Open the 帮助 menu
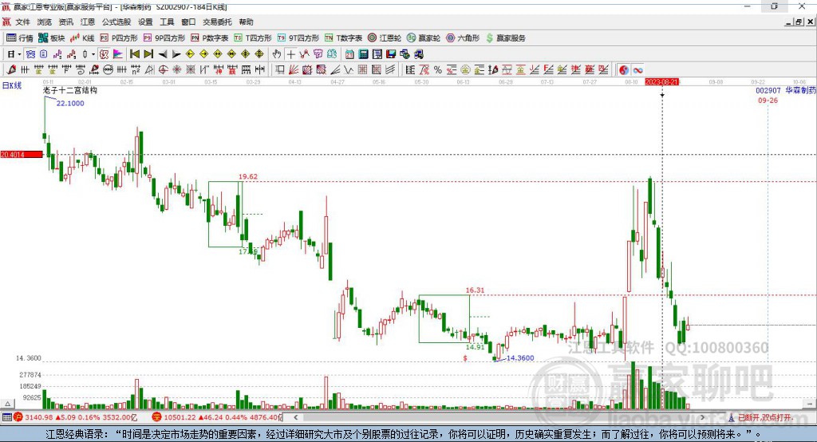The height and width of the screenshot is (442, 817). pos(246,22)
